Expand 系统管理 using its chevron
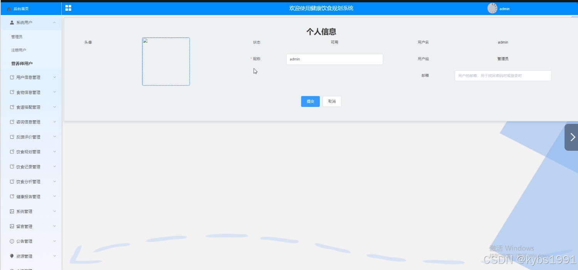Image resolution: width=578 pixels, height=270 pixels. pos(54,212)
